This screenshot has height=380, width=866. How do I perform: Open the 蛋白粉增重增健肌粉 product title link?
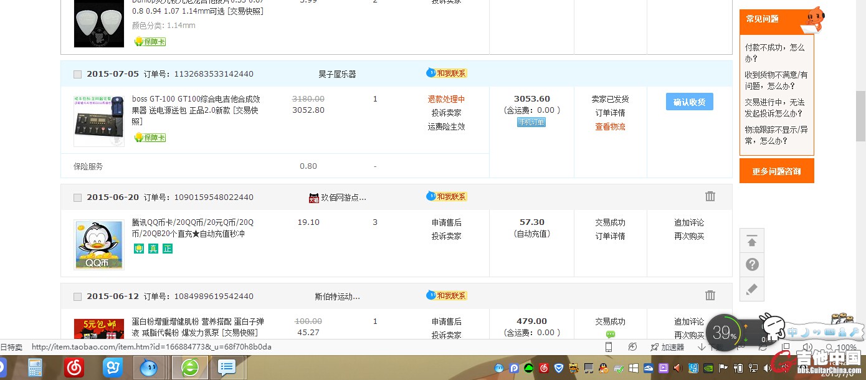coord(198,327)
